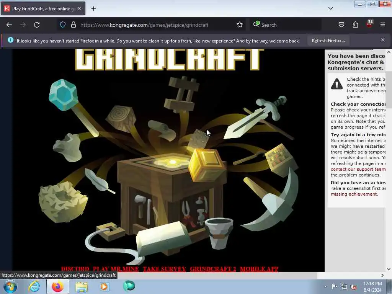Open the Windows Start menu orb
392x294 pixels.
click(10, 286)
